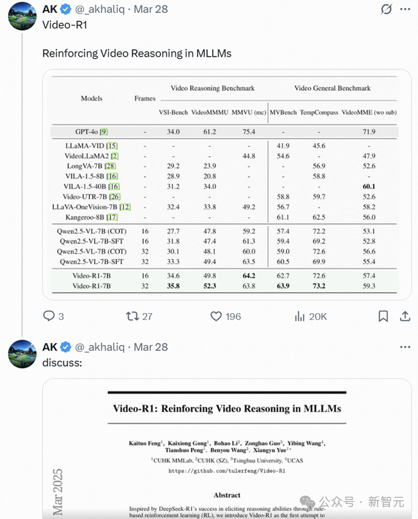Open AK's avatar on the Video-R1 tweet
Screen dimensions: 418x519
click(22, 16)
